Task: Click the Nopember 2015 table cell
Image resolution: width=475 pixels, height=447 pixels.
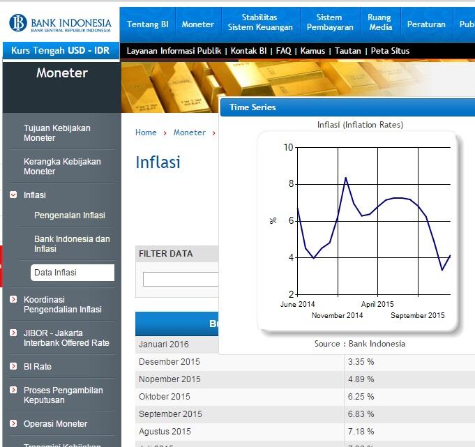Action: [240, 379]
